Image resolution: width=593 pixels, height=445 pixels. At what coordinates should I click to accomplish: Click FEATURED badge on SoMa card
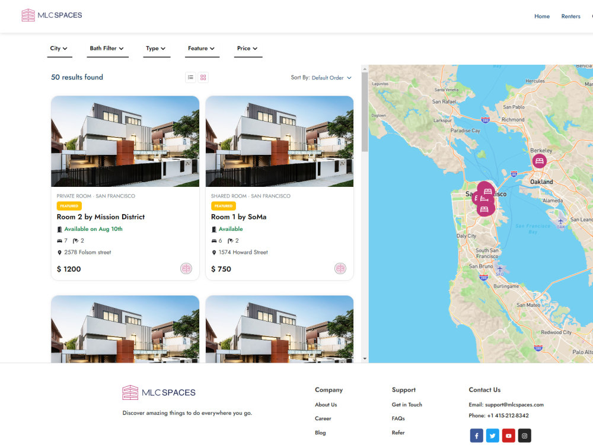tap(224, 206)
